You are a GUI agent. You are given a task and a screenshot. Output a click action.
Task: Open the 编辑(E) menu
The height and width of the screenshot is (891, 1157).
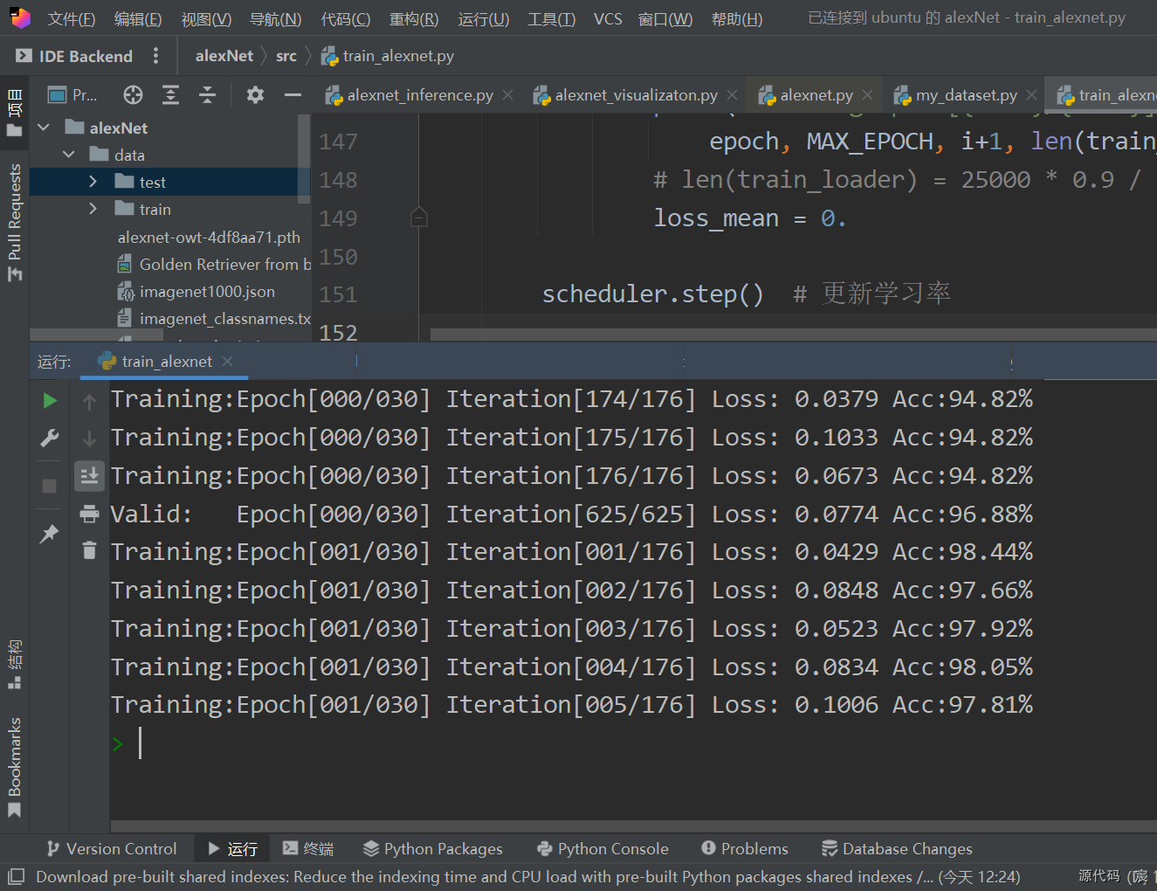[138, 18]
